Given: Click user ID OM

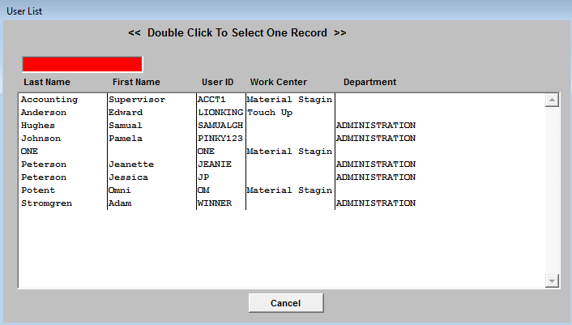Looking at the screenshot, I should click(x=203, y=190).
